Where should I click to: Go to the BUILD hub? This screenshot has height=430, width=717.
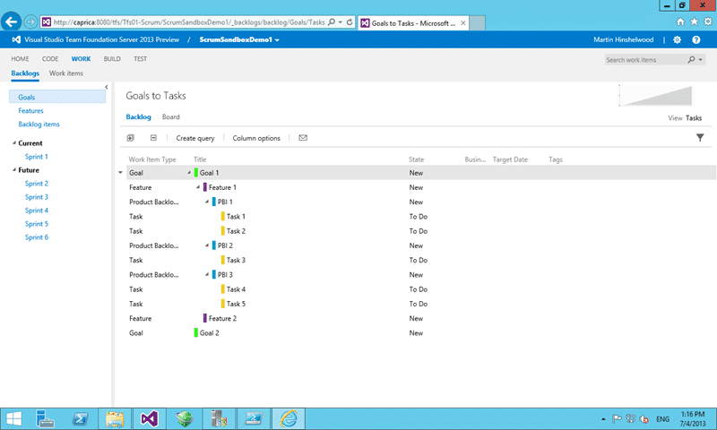[112, 59]
